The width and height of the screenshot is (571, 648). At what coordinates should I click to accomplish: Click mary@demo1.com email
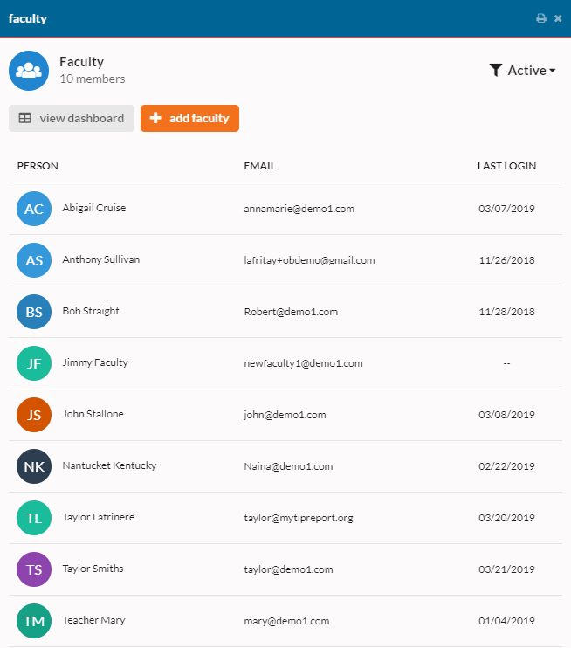[x=286, y=621]
